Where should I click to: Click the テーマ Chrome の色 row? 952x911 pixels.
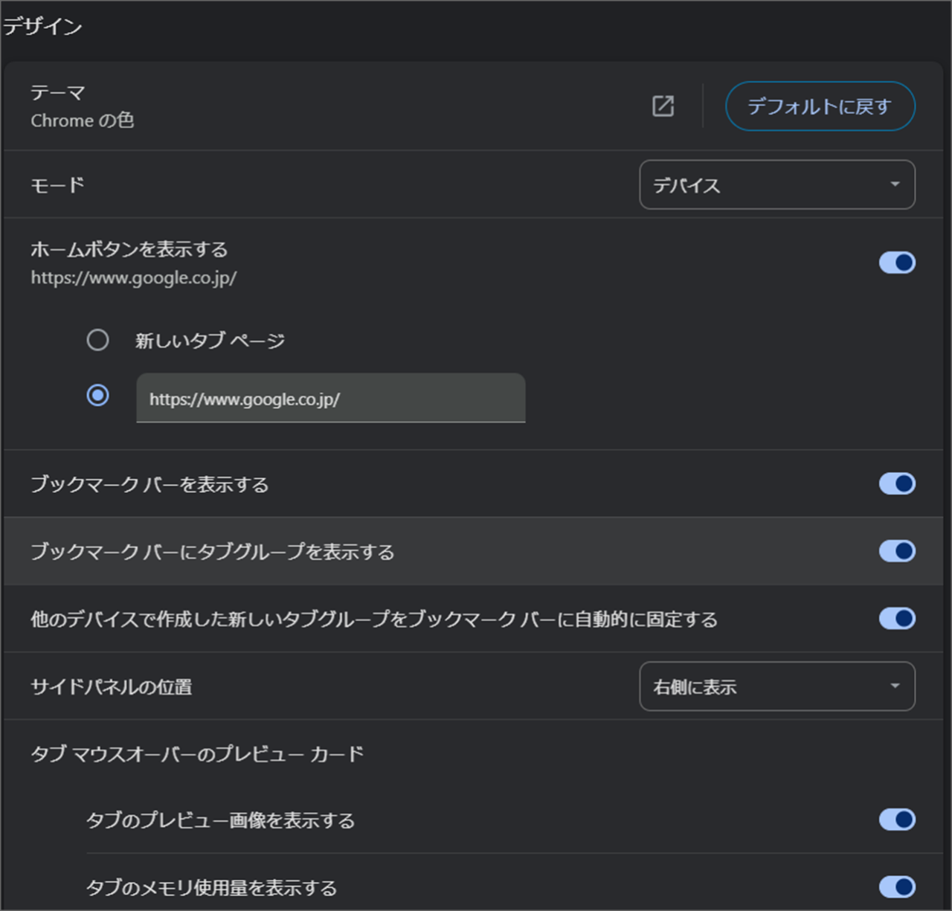(474, 106)
